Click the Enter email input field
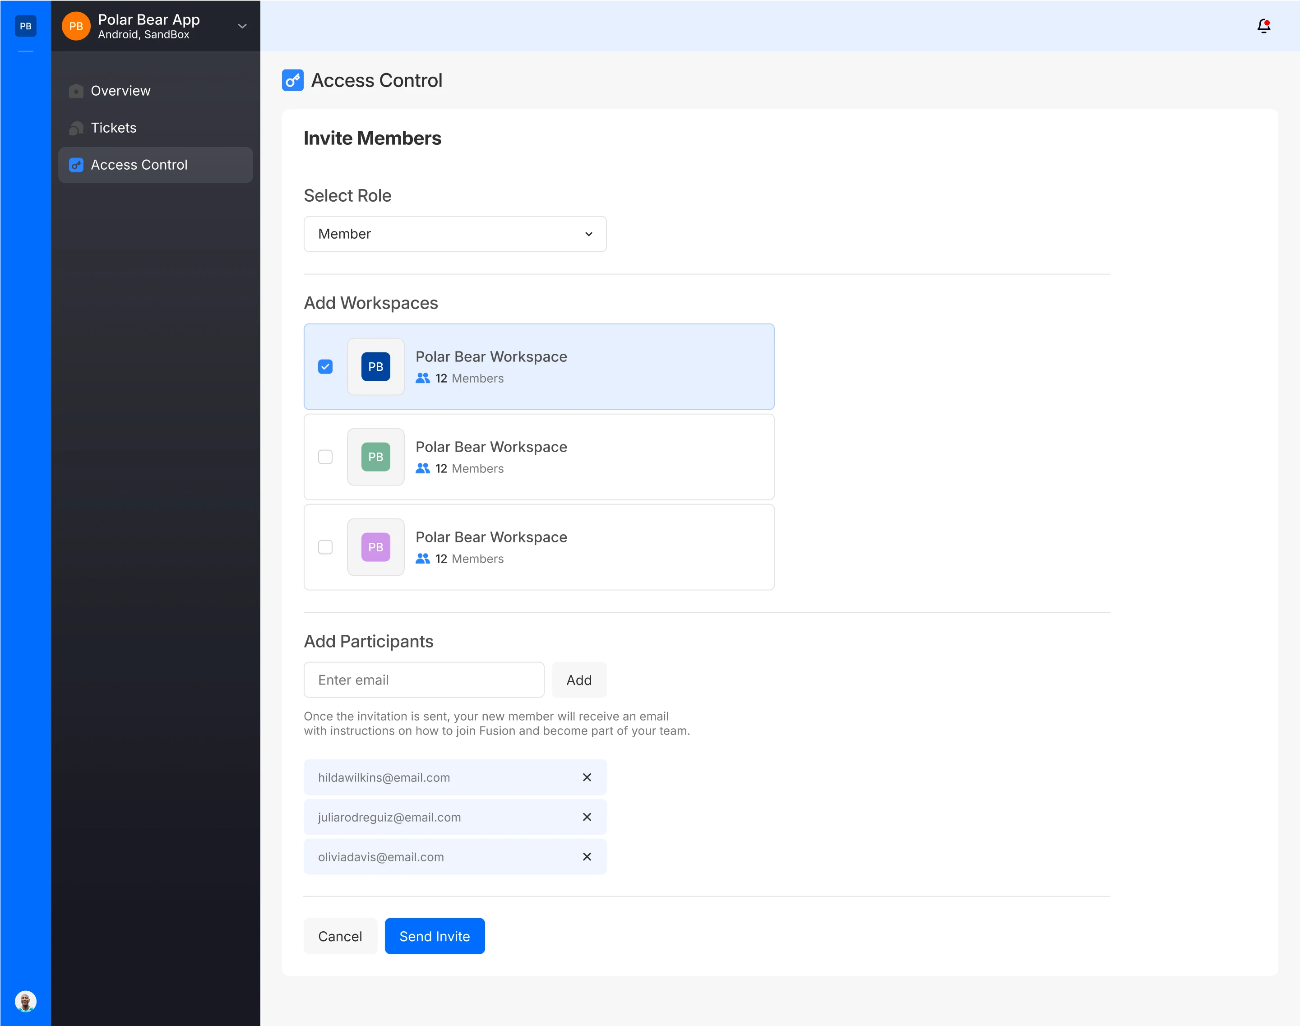This screenshot has height=1026, width=1300. click(424, 680)
